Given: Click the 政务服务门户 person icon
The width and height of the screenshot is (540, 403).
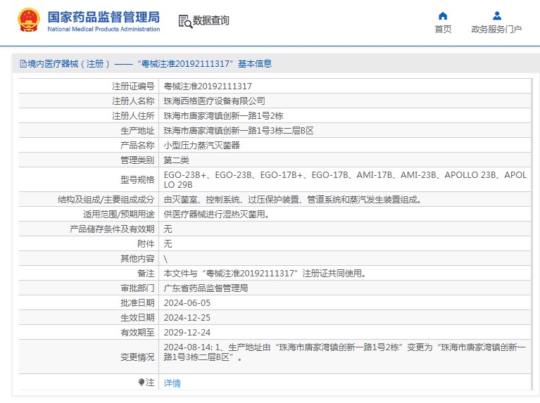Looking at the screenshot, I should click(x=496, y=15).
